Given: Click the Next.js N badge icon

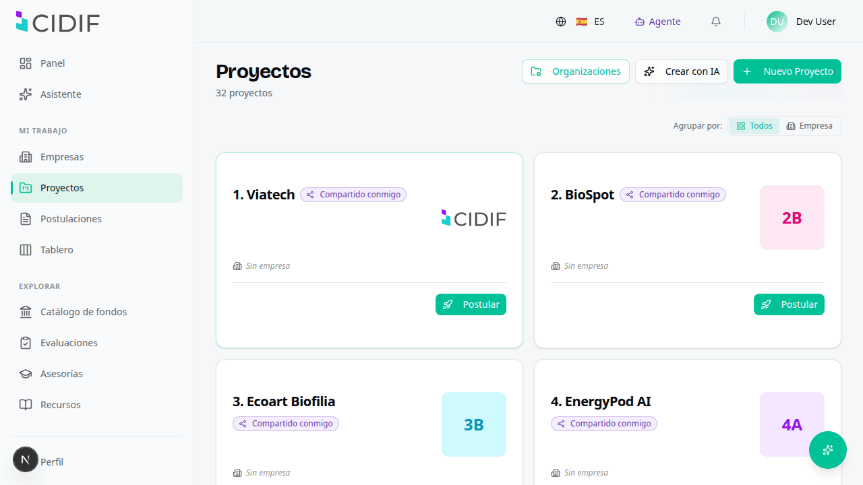Looking at the screenshot, I should coord(26,459).
